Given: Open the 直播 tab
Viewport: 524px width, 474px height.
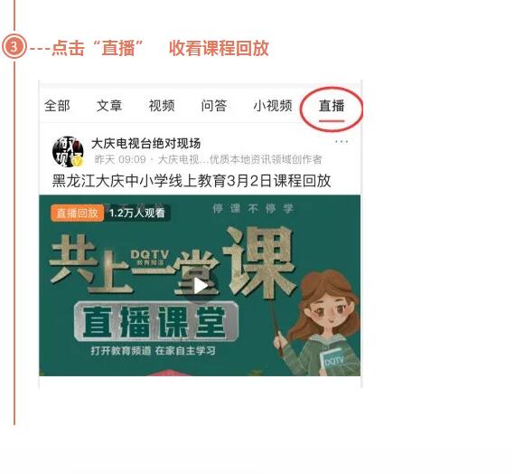Looking at the screenshot, I should [x=332, y=106].
